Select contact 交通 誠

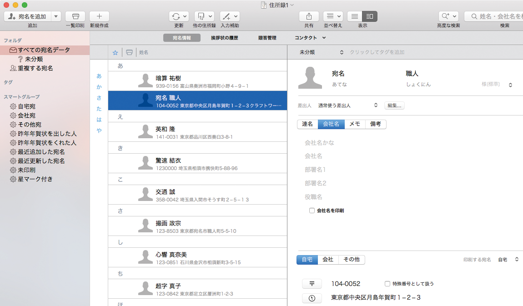click(x=197, y=195)
